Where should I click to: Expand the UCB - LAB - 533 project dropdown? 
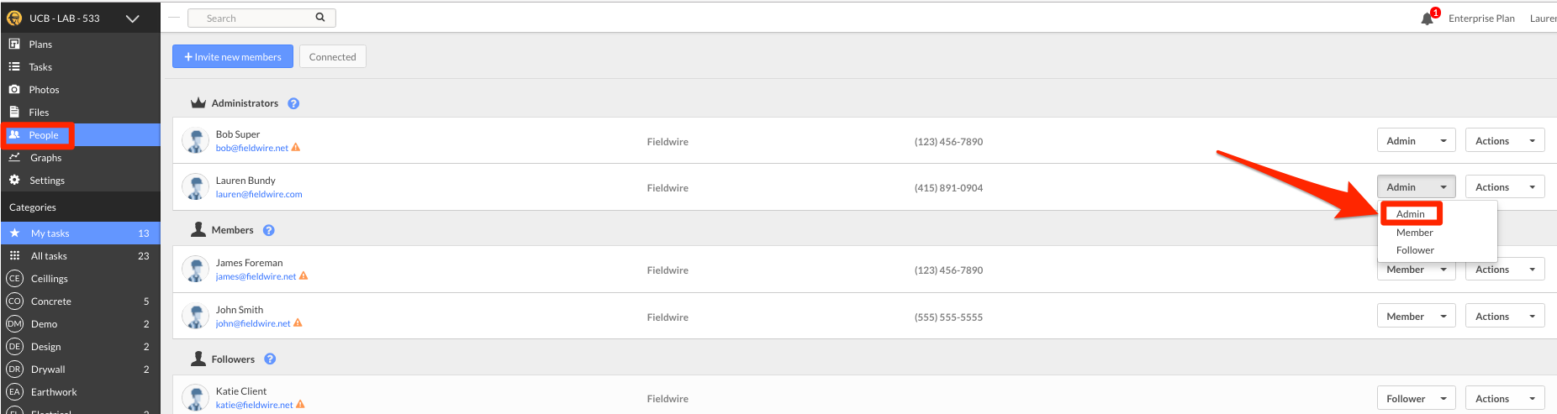click(133, 18)
